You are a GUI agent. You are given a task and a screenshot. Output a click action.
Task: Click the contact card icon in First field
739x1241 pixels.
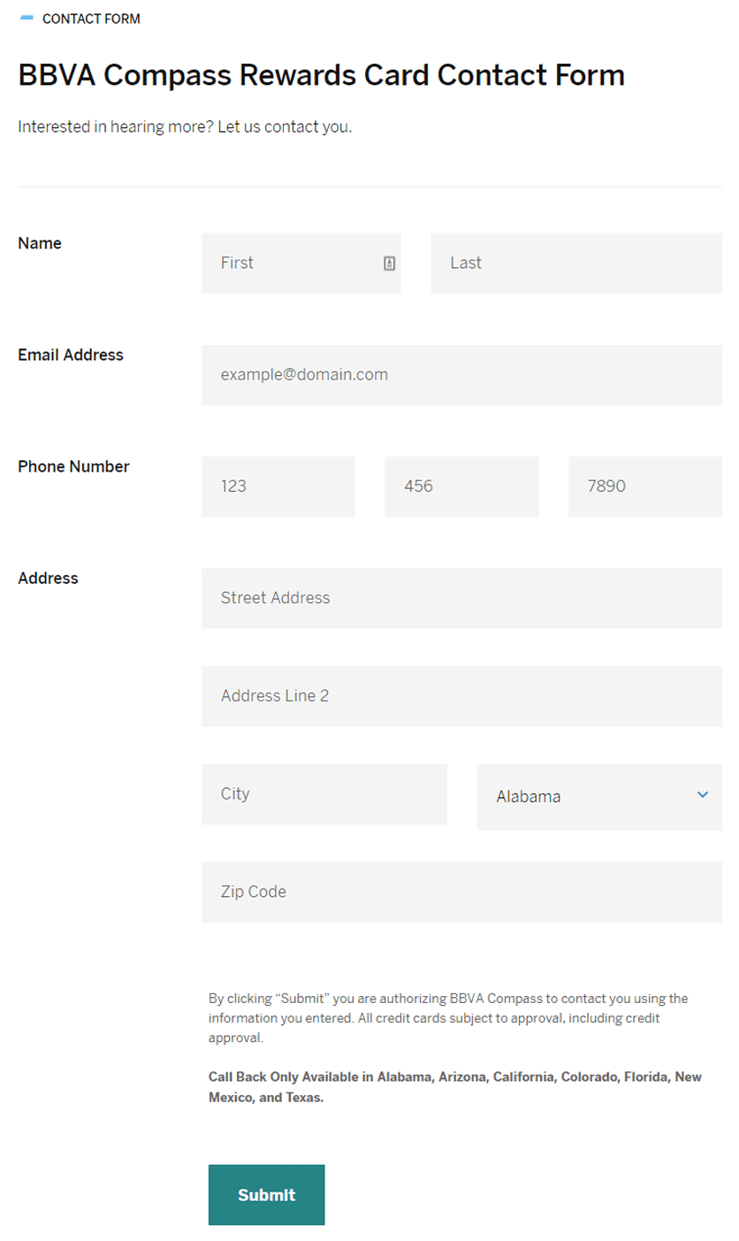click(x=390, y=263)
